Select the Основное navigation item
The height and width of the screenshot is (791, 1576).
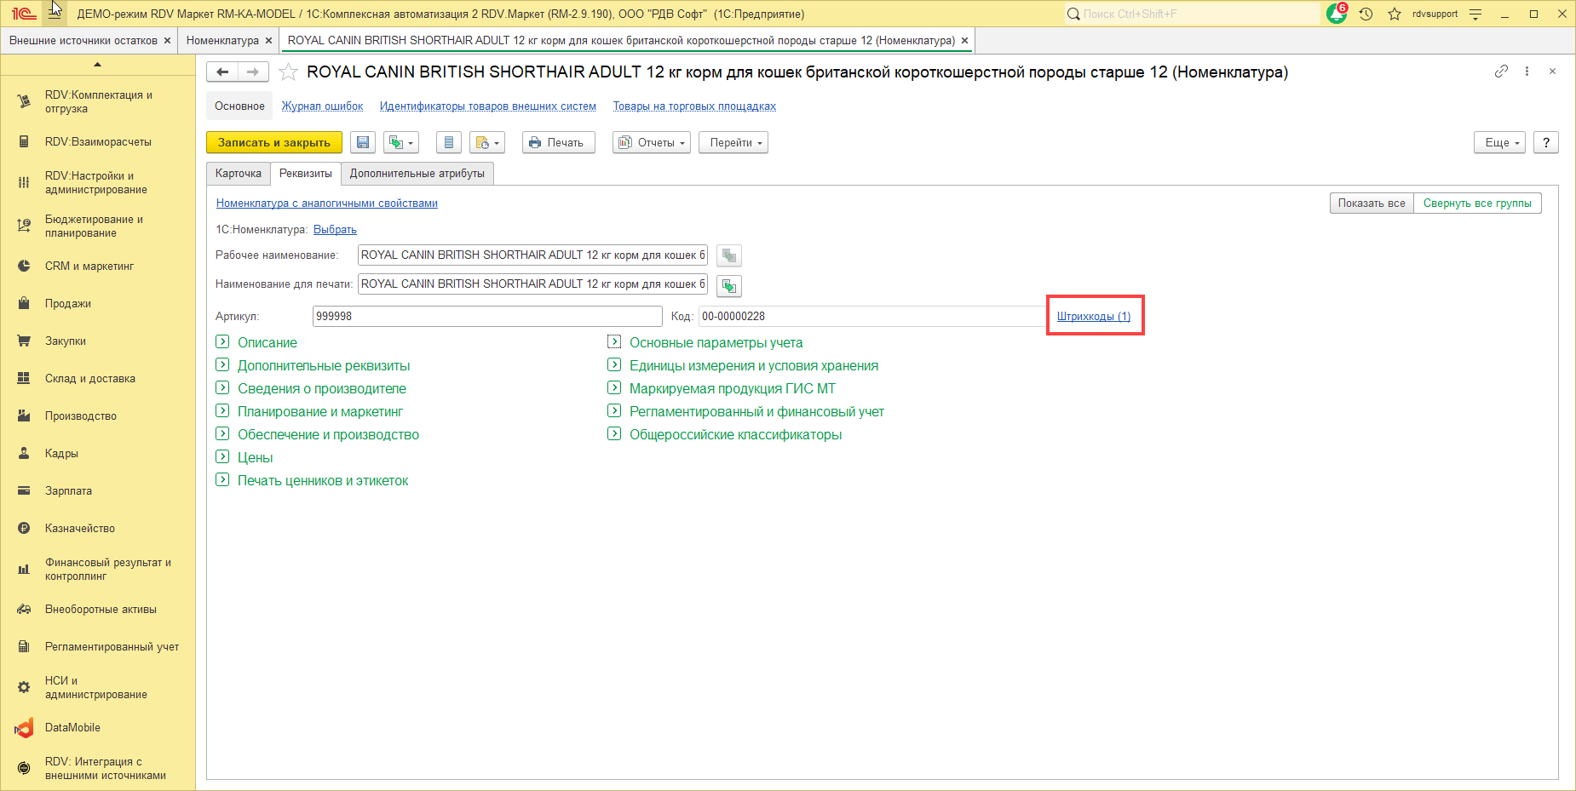[239, 106]
